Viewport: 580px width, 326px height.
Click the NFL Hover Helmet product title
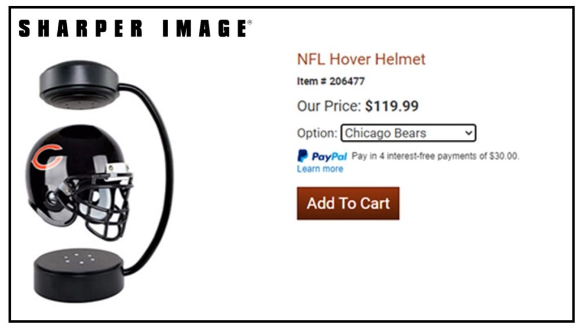pyautogui.click(x=361, y=59)
